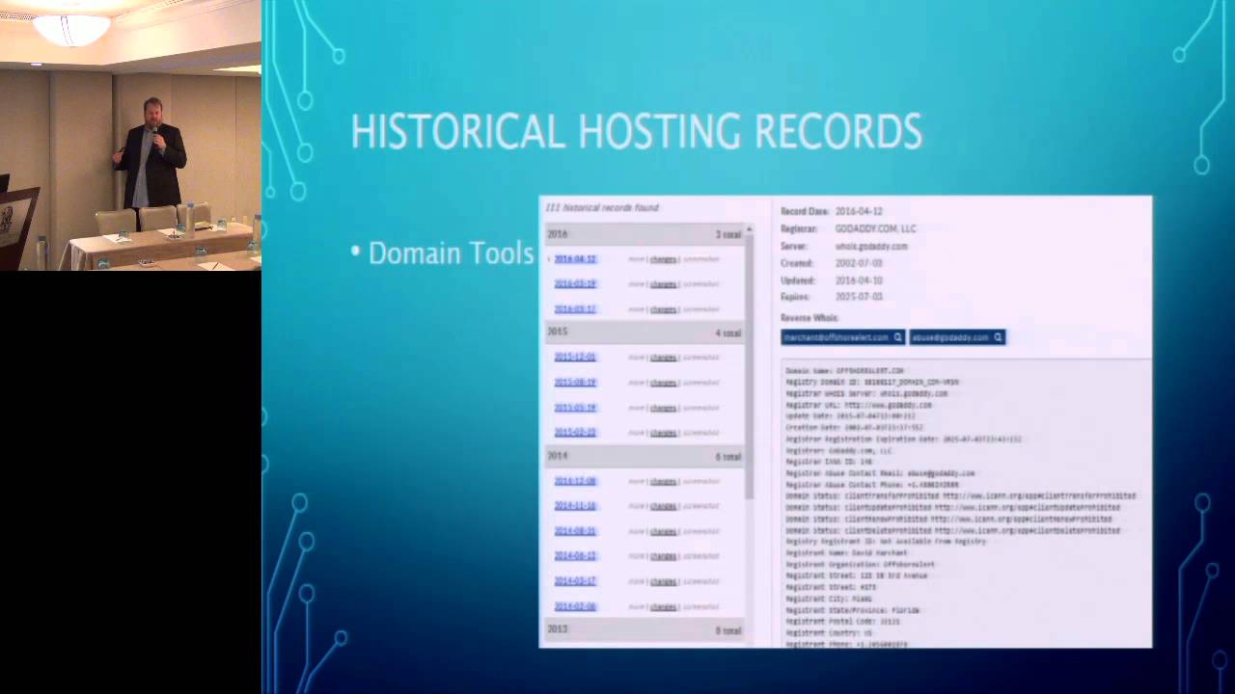Click the screenshot link for 2016-04-12
The height and width of the screenshot is (694, 1235).
(700, 259)
